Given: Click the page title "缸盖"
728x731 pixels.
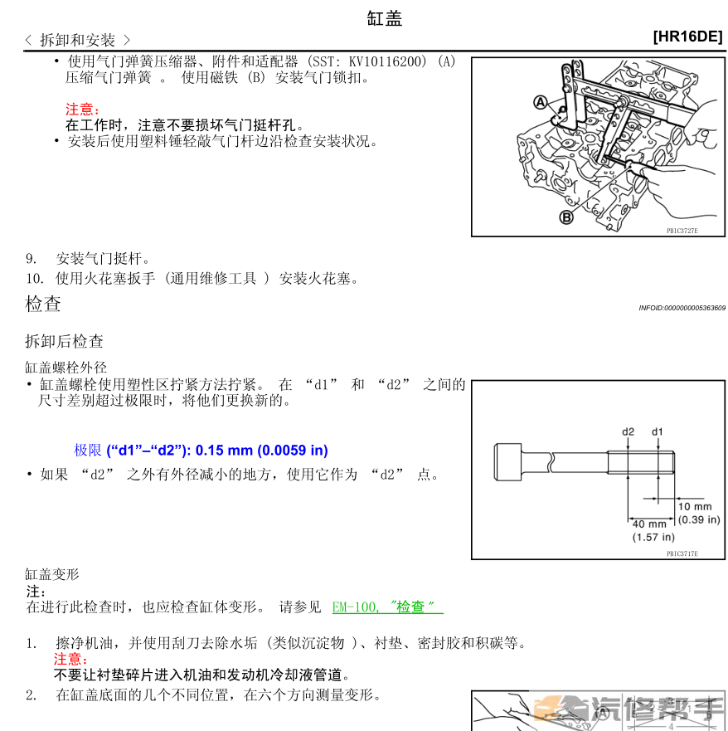Looking at the screenshot, I should (384, 18).
